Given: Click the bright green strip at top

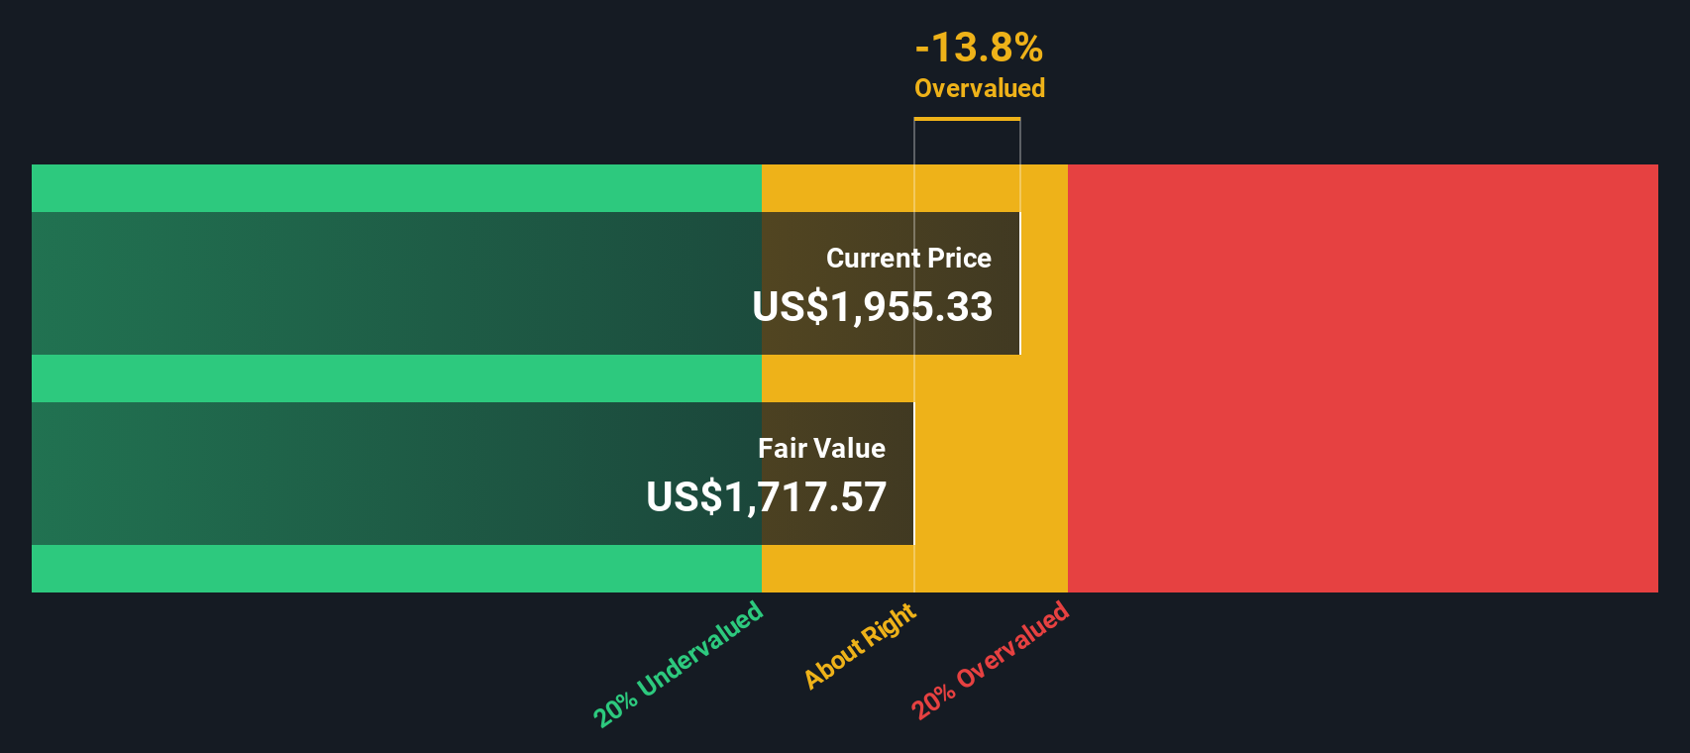Looking at the screenshot, I should click(396, 188).
